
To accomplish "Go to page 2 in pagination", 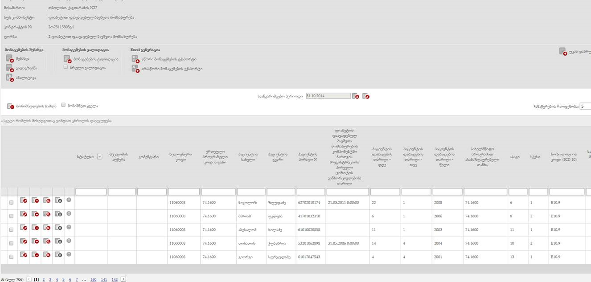I will (x=43, y=279).
